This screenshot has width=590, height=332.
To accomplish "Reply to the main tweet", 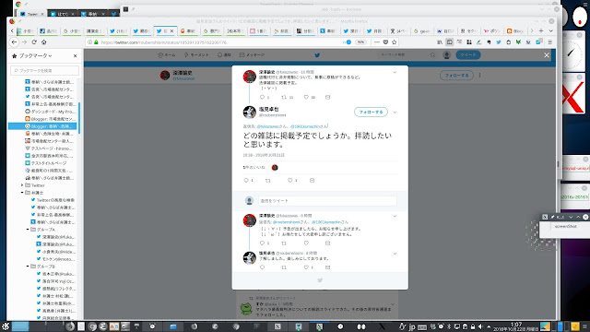I will coord(246,181).
